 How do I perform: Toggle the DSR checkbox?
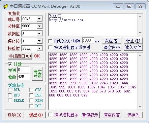point(31,95)
